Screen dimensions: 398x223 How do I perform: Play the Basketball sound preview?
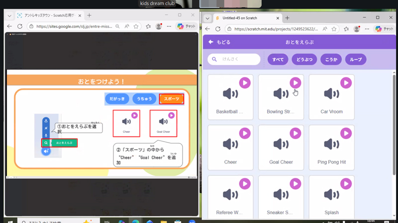click(245, 83)
